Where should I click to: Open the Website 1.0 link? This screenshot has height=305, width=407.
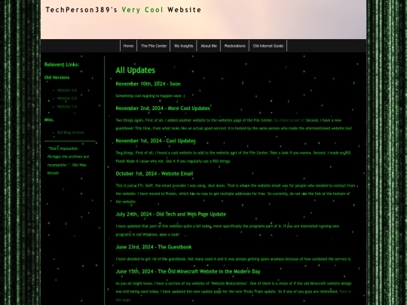coord(67,107)
